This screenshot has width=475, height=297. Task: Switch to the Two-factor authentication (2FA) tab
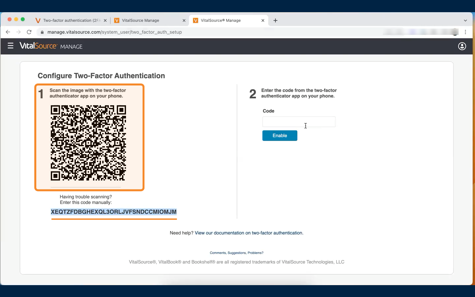point(72,20)
